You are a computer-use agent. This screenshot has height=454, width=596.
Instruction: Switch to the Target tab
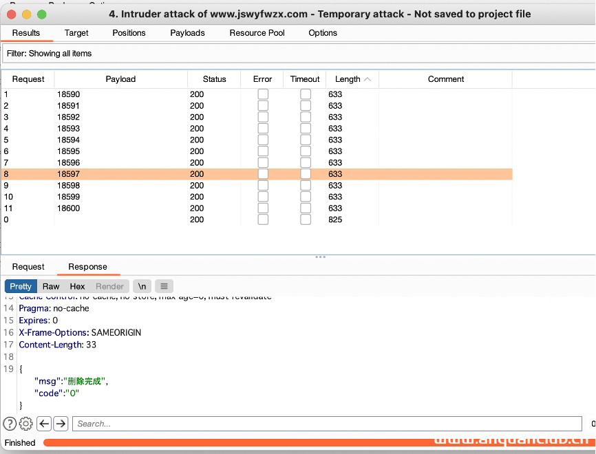tap(76, 32)
